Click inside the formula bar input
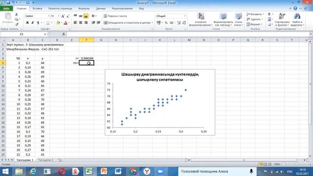The height and width of the screenshot is (176, 313). [188, 34]
